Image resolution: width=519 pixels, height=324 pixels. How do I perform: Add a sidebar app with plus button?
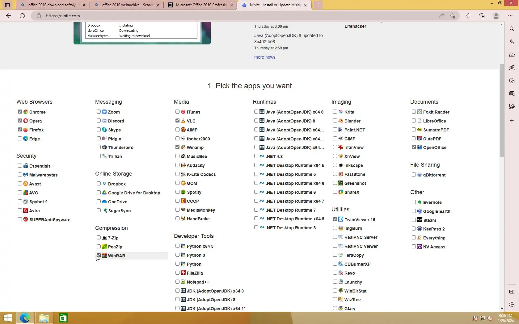coord(512,121)
